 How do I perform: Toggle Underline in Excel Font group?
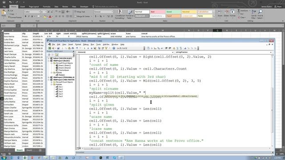[32, 16]
